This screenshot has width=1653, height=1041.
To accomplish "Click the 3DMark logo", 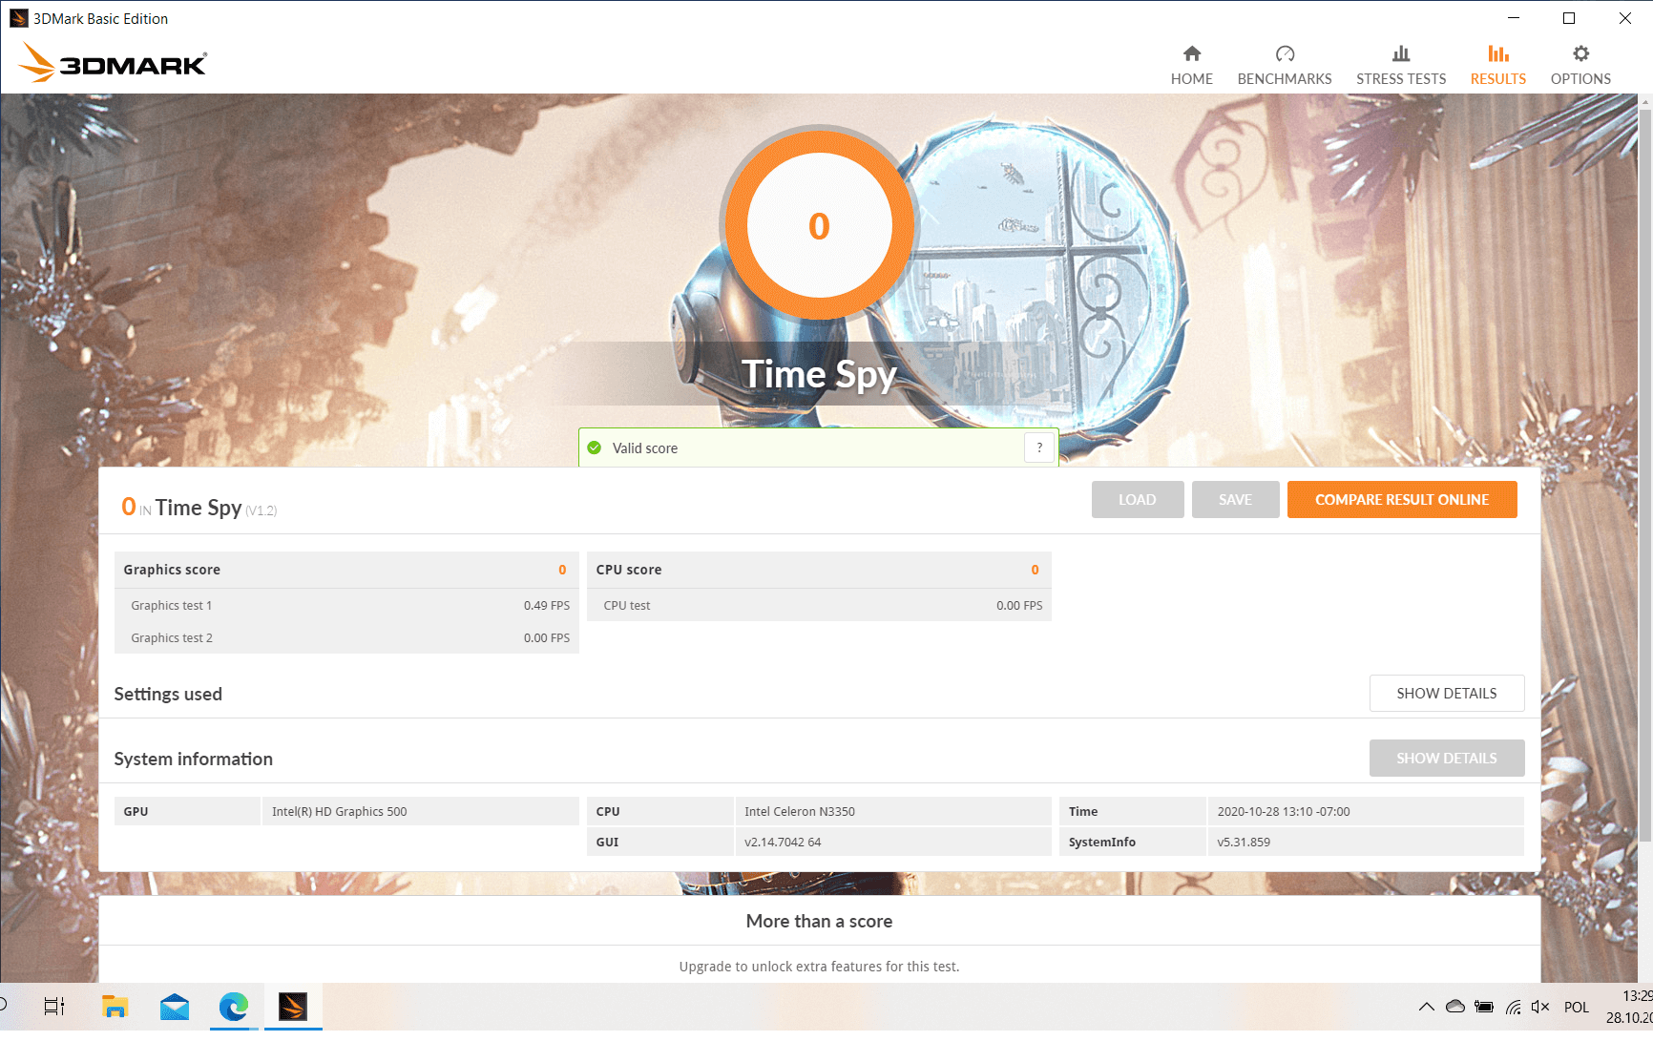I will 113,63.
